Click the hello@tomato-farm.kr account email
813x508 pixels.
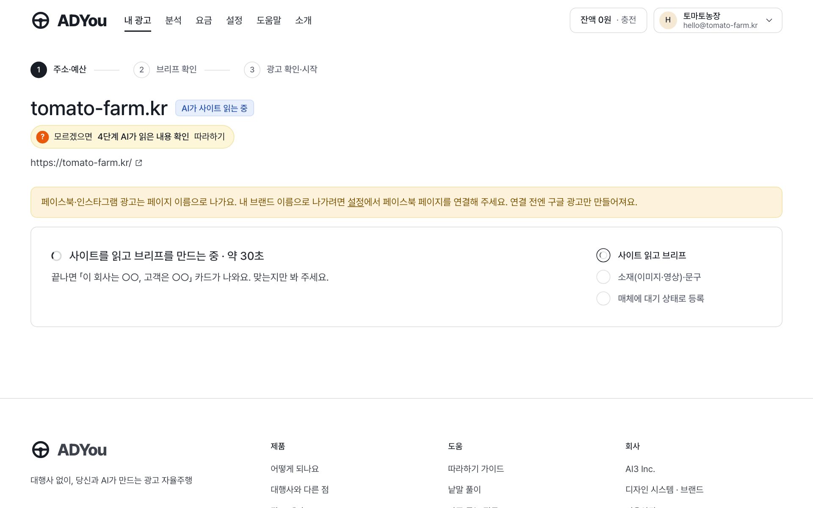point(720,25)
